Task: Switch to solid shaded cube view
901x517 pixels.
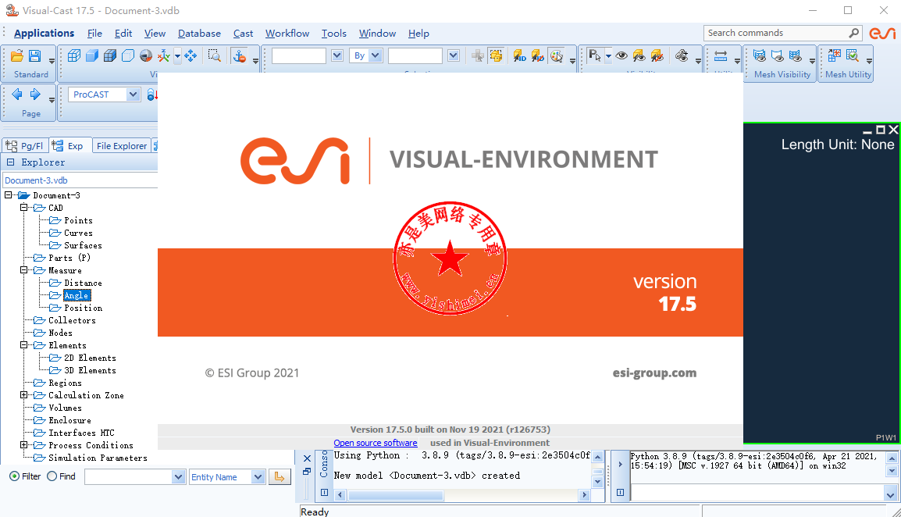Action: pyautogui.click(x=92, y=55)
